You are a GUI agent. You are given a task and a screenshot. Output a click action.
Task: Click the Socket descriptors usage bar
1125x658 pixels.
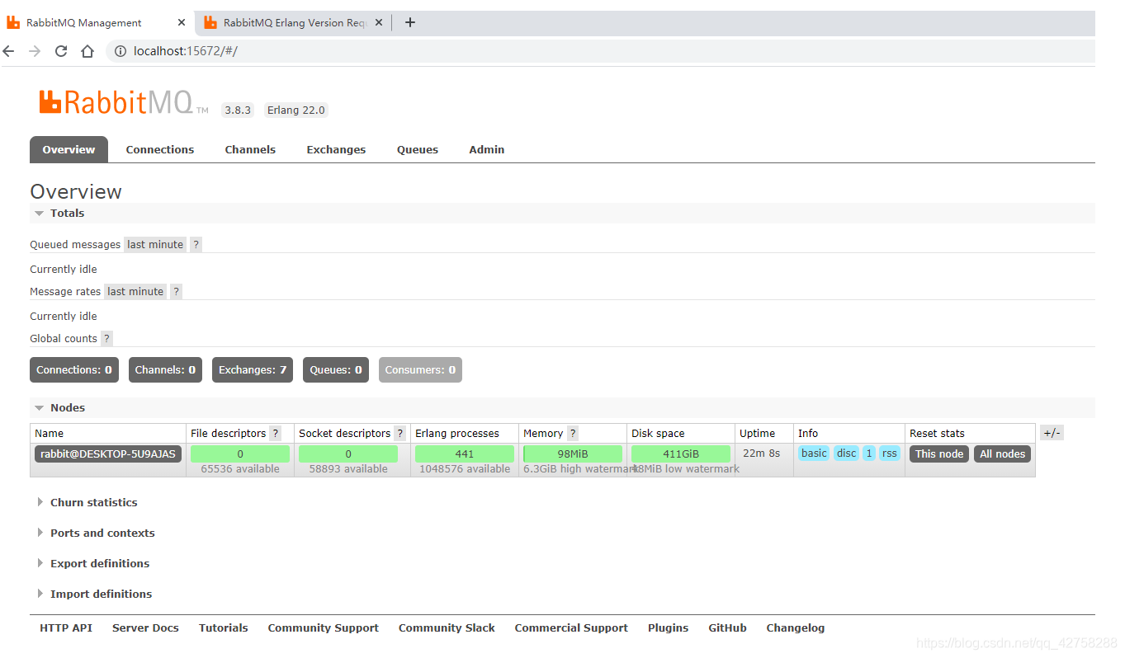coord(348,454)
